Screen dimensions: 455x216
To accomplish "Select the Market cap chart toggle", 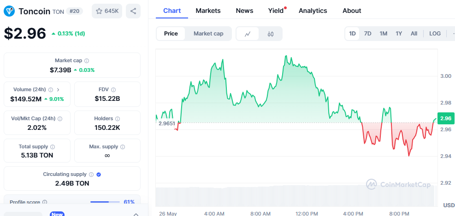I will point(208,34).
